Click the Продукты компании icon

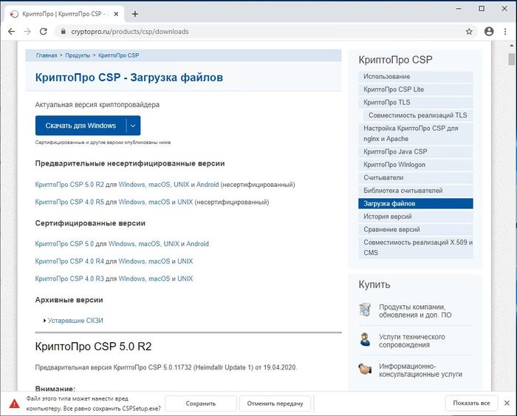[365, 310]
